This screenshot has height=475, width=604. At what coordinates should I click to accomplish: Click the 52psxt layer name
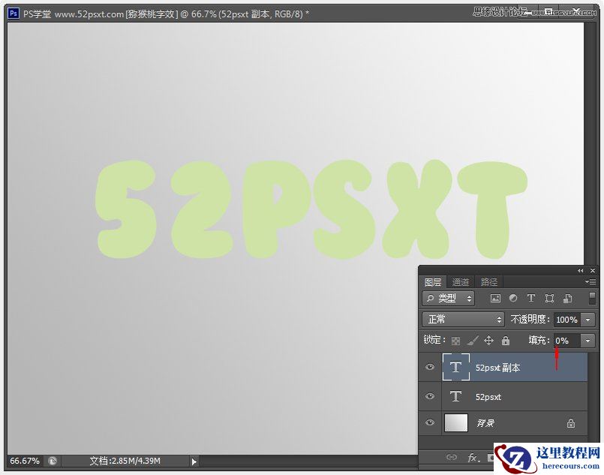point(488,397)
